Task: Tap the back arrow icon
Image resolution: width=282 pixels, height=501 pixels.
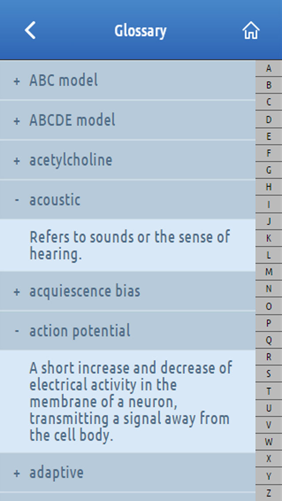Action: click(x=30, y=30)
